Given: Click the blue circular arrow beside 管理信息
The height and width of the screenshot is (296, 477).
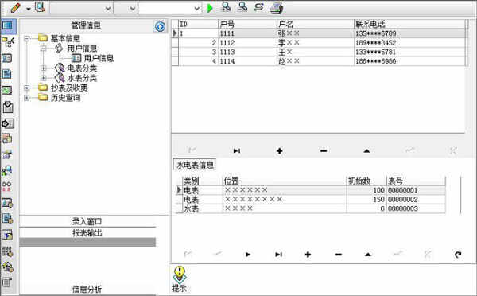Looking at the screenshot, I should click(x=160, y=26).
